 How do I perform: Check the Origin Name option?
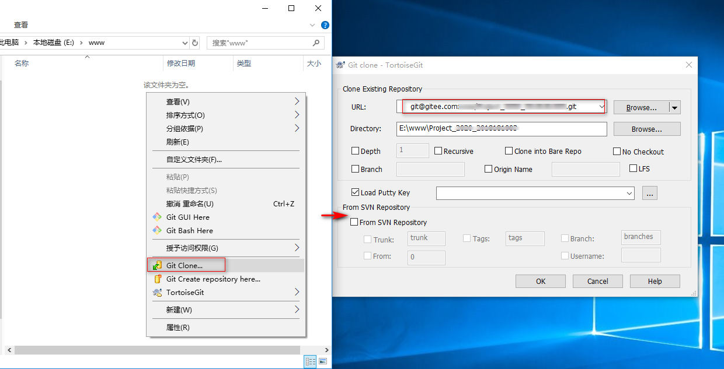click(489, 169)
